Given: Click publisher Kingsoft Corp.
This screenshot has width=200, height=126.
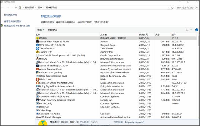Looking at the screenshot, I should click(x=108, y=45).
